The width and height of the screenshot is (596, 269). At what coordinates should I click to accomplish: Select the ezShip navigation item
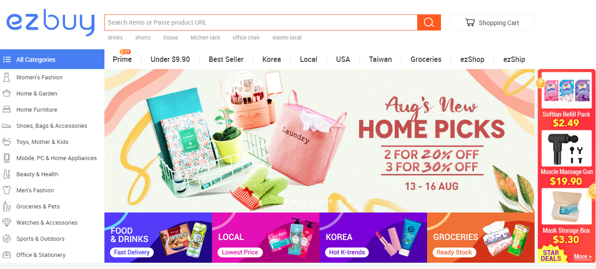[514, 59]
